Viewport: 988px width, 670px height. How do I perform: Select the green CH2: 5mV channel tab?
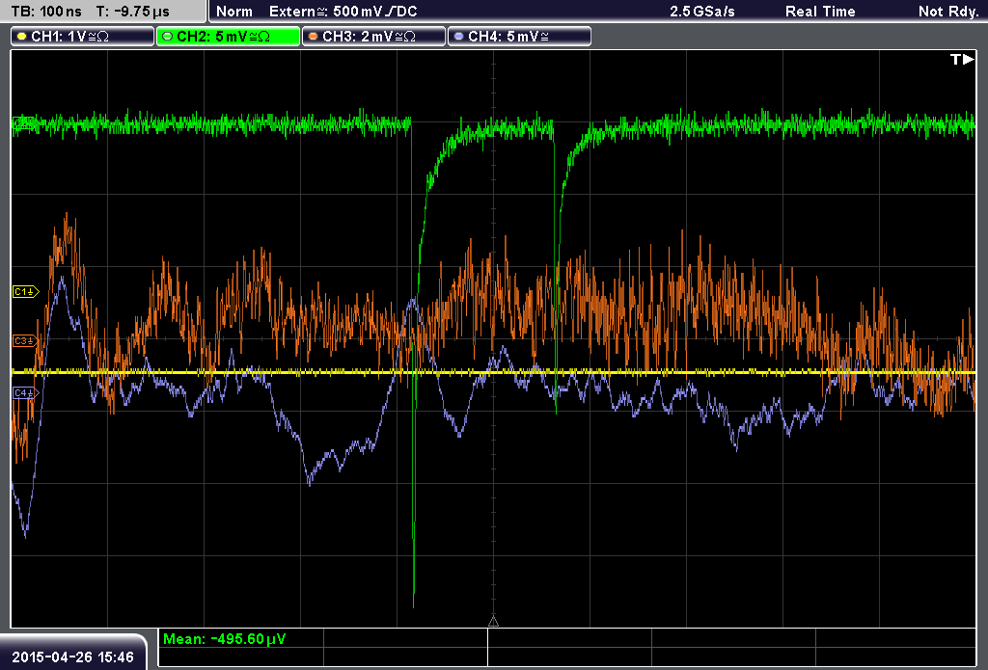tap(228, 37)
